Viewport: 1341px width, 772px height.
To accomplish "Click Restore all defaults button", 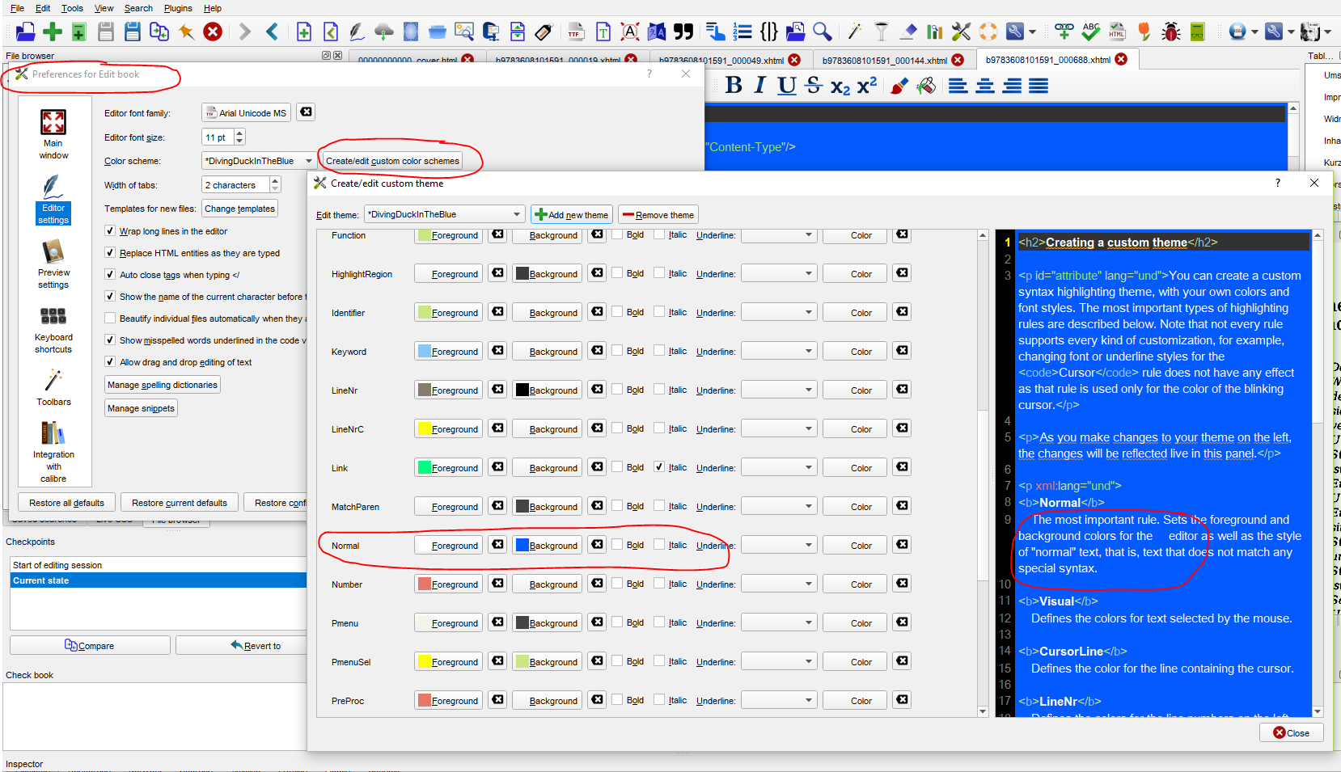I will (66, 503).
